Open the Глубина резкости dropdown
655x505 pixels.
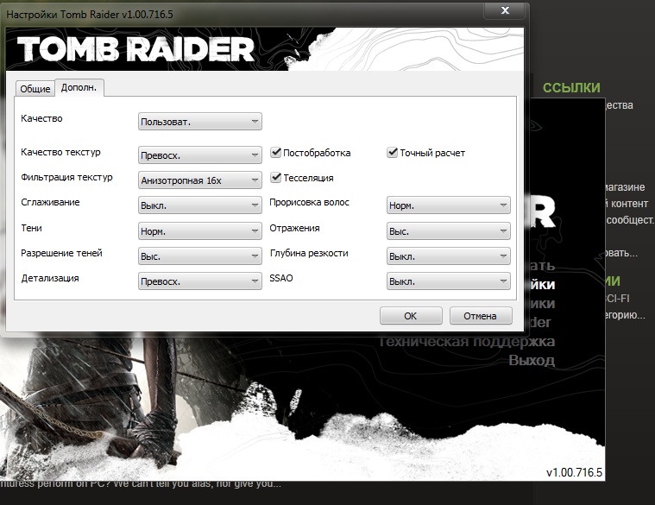pyautogui.click(x=448, y=256)
